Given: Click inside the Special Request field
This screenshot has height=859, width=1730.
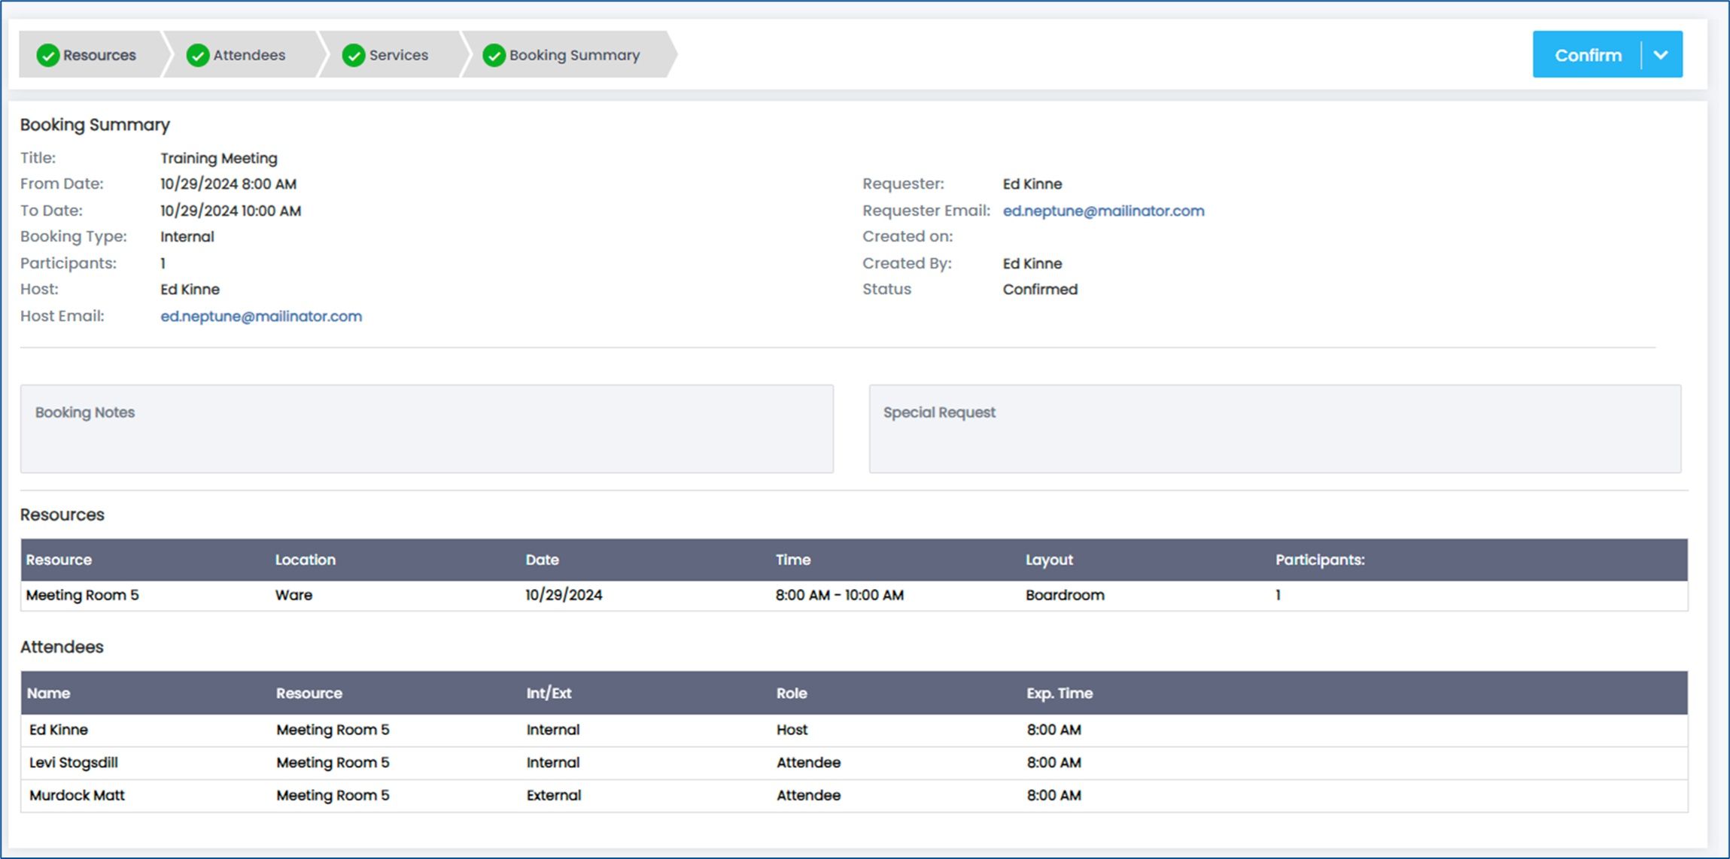Looking at the screenshot, I should click(x=1275, y=429).
